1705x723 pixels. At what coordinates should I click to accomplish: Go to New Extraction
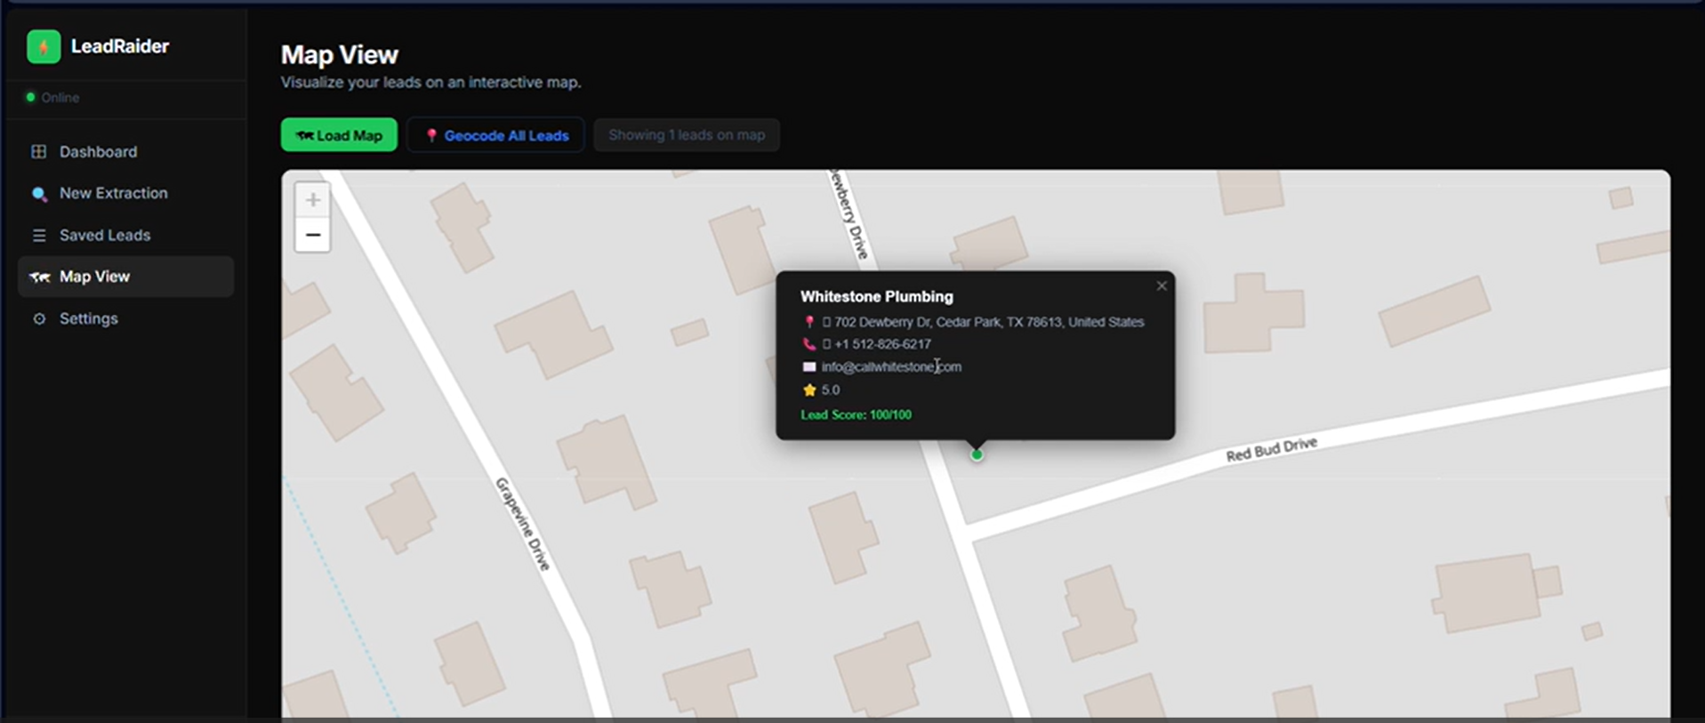point(125,193)
